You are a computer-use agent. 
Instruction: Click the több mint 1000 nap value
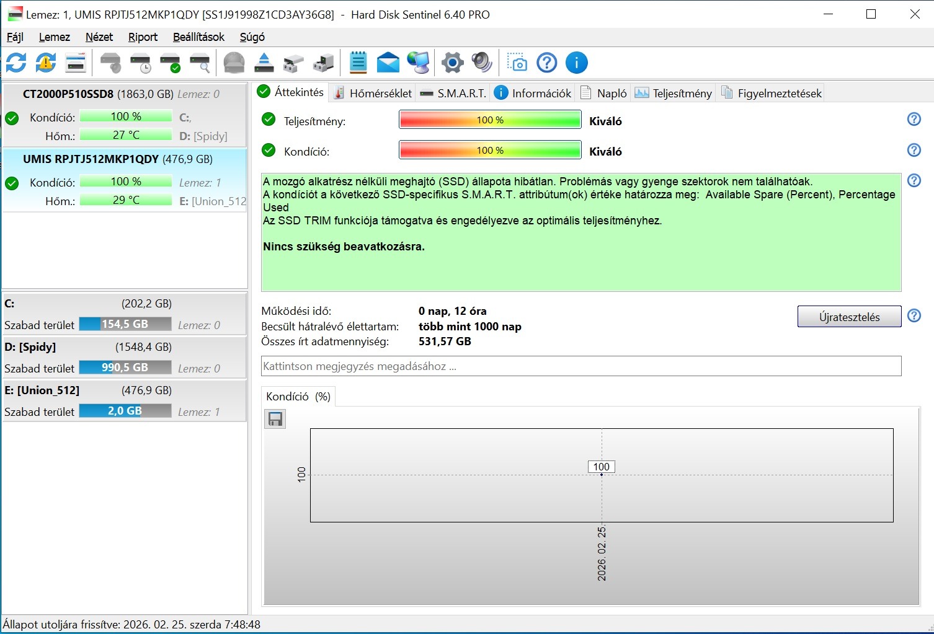point(470,327)
